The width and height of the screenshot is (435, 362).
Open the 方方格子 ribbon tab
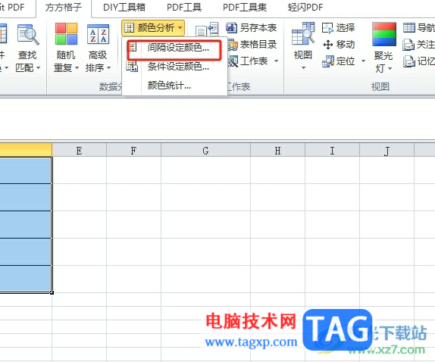pyautogui.click(x=64, y=8)
